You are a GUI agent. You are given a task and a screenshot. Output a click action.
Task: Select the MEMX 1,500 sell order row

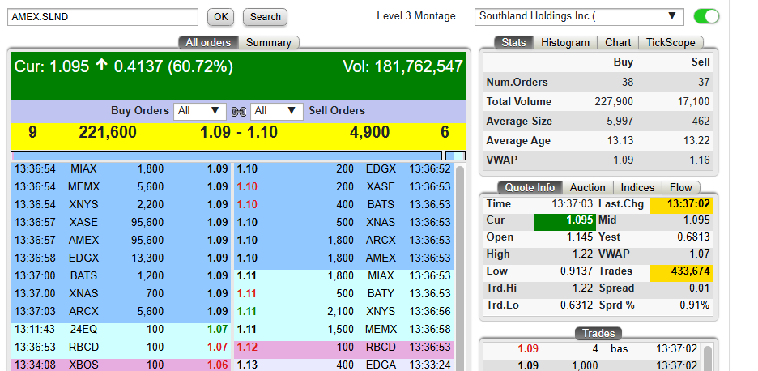pos(343,330)
